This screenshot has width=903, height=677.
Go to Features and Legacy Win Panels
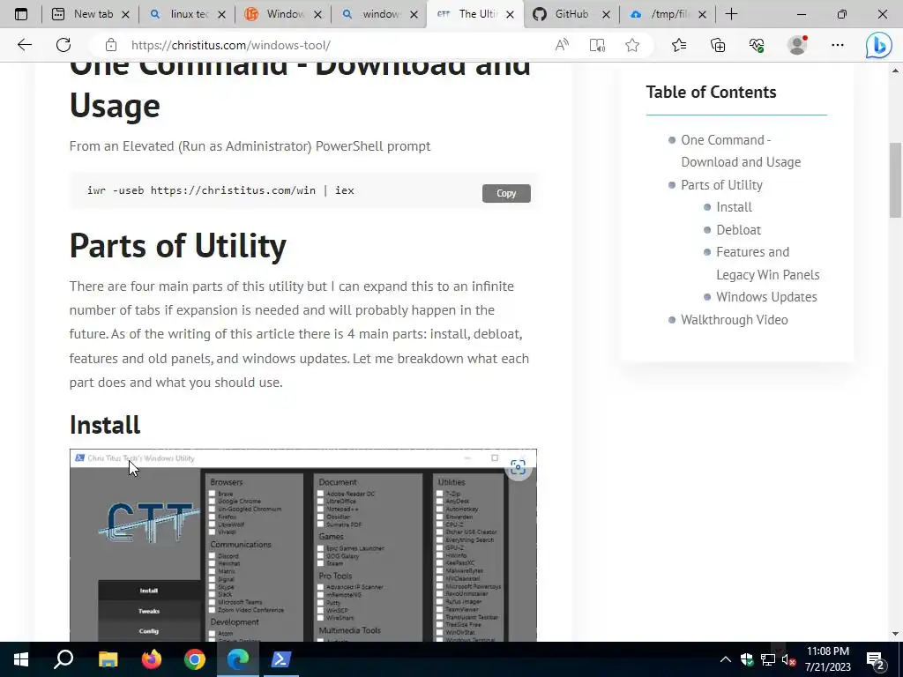coord(768,264)
